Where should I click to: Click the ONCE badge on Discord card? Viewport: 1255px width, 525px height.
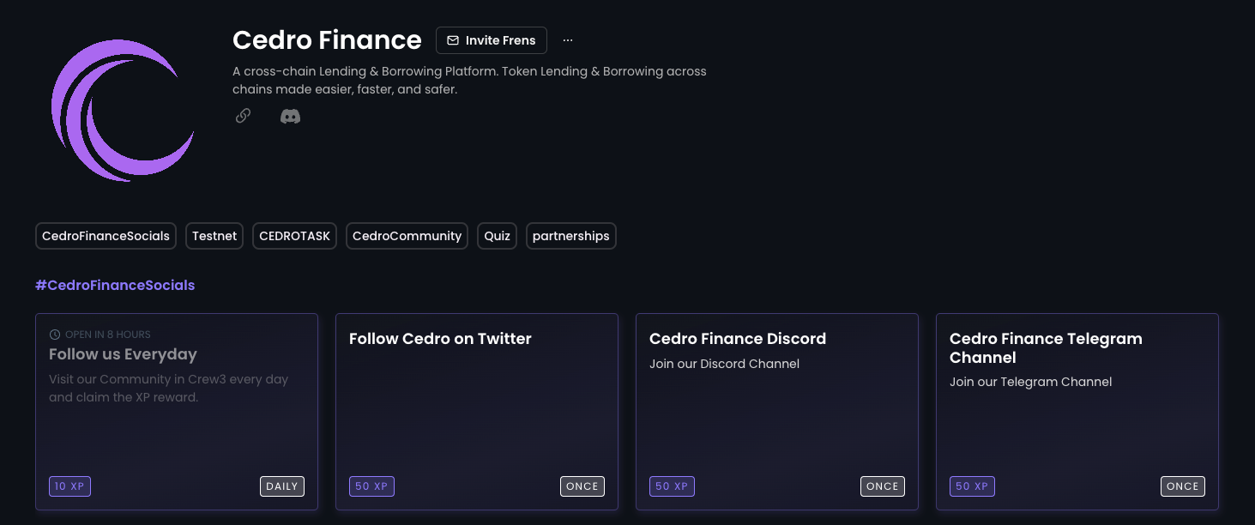pyautogui.click(x=883, y=486)
